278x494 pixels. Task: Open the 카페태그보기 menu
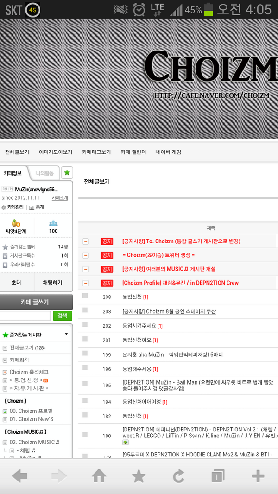96,152
